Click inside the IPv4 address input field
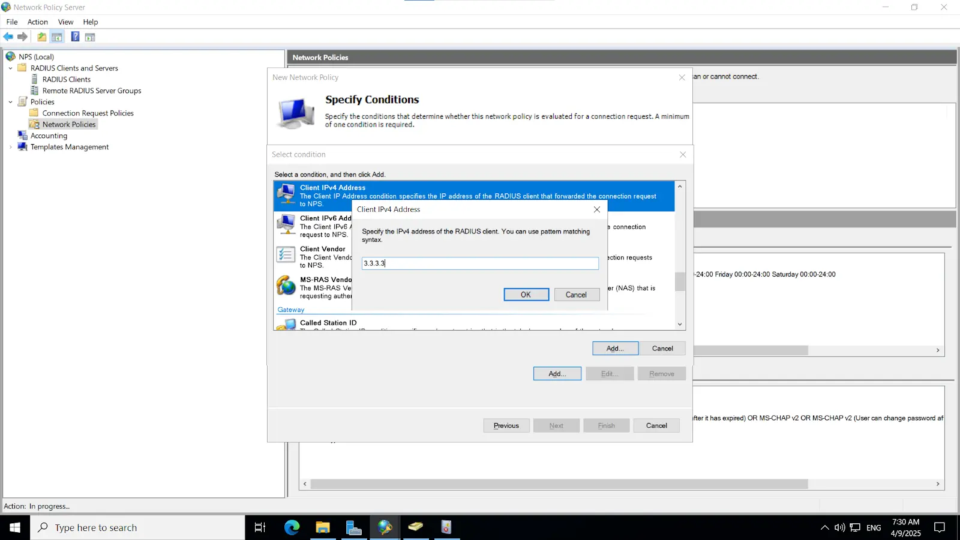Image resolution: width=960 pixels, height=540 pixels. [x=479, y=263]
